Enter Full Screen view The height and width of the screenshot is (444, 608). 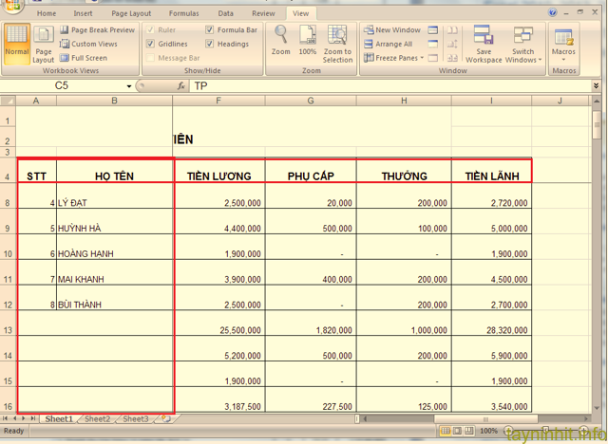click(84, 58)
